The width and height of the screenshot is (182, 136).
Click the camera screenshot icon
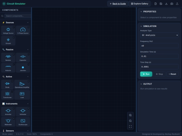(x=172, y=4)
